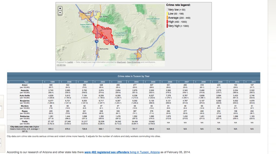
Task: Click the 2011 Arson value 167
Action: pyautogui.click(x=252, y=85)
